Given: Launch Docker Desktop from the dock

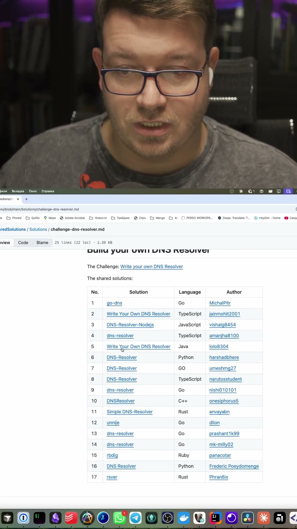Looking at the screenshot, I should point(183,518).
